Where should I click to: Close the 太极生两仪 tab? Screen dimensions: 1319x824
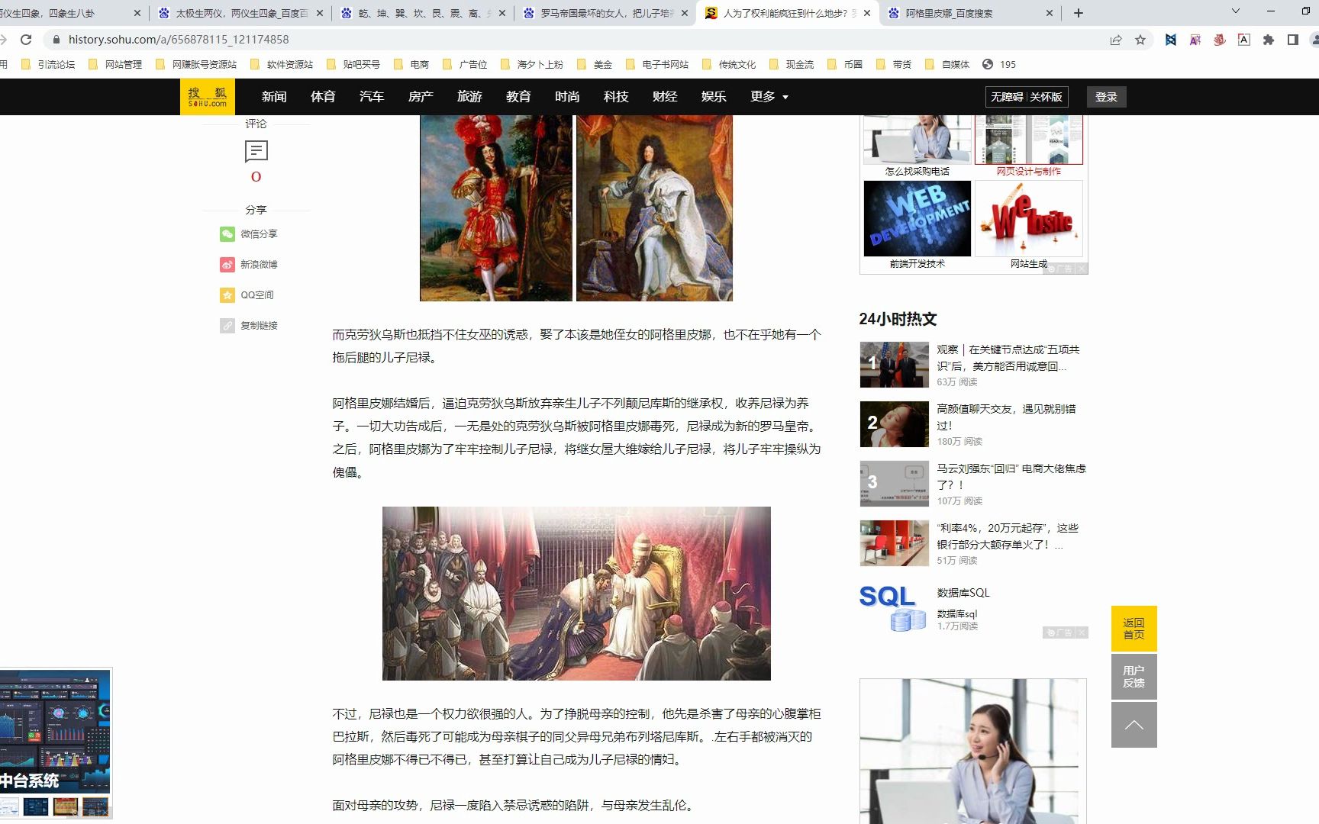[x=319, y=13]
